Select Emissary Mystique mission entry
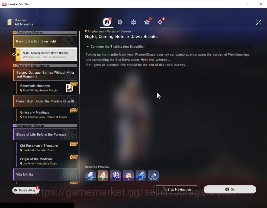Viewport: 267px width, 208px height. [x=47, y=114]
